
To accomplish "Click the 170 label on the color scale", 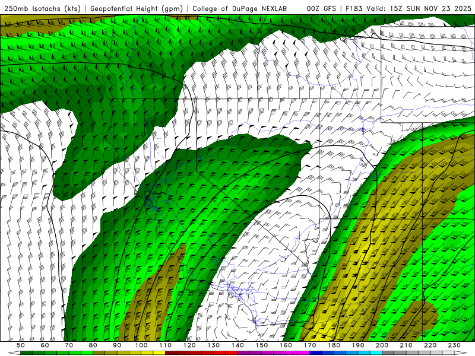I will pos(309,345).
